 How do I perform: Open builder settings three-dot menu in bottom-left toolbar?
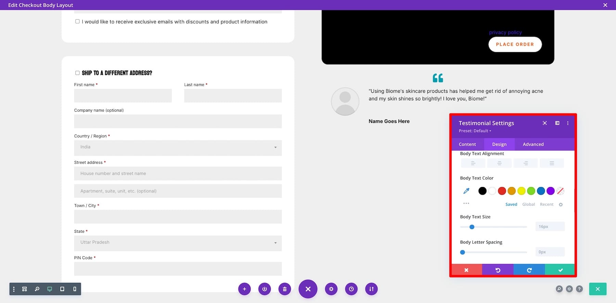click(14, 289)
